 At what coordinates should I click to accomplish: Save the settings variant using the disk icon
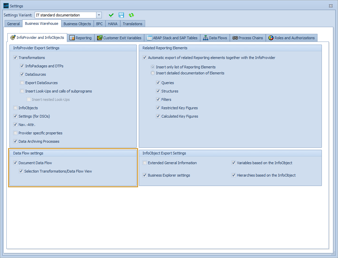[x=121, y=15]
